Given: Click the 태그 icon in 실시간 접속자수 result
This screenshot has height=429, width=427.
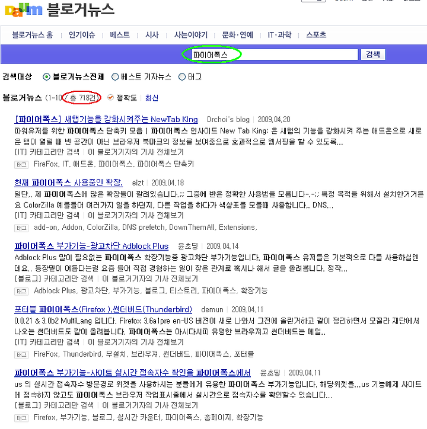Looking at the screenshot, I should coord(21,418).
